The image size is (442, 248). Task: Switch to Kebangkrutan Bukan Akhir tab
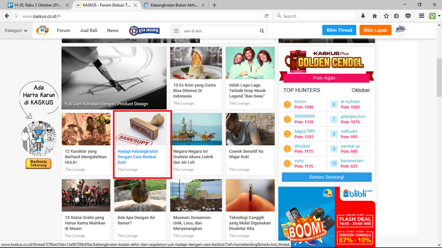point(174,5)
